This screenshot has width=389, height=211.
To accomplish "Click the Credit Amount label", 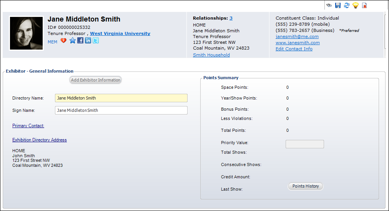I will click(236, 177).
